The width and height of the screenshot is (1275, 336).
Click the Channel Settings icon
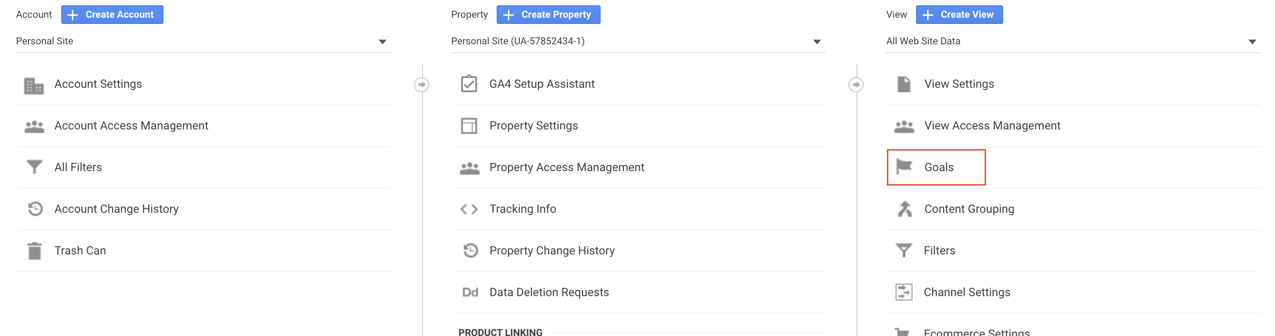click(904, 292)
